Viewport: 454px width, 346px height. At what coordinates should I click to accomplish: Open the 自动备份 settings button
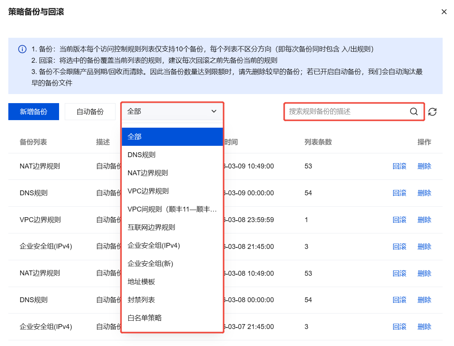click(x=90, y=112)
